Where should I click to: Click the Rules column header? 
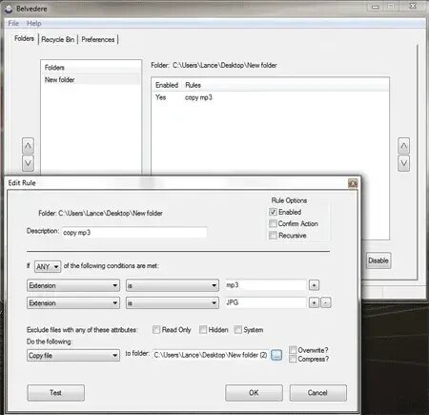click(194, 85)
